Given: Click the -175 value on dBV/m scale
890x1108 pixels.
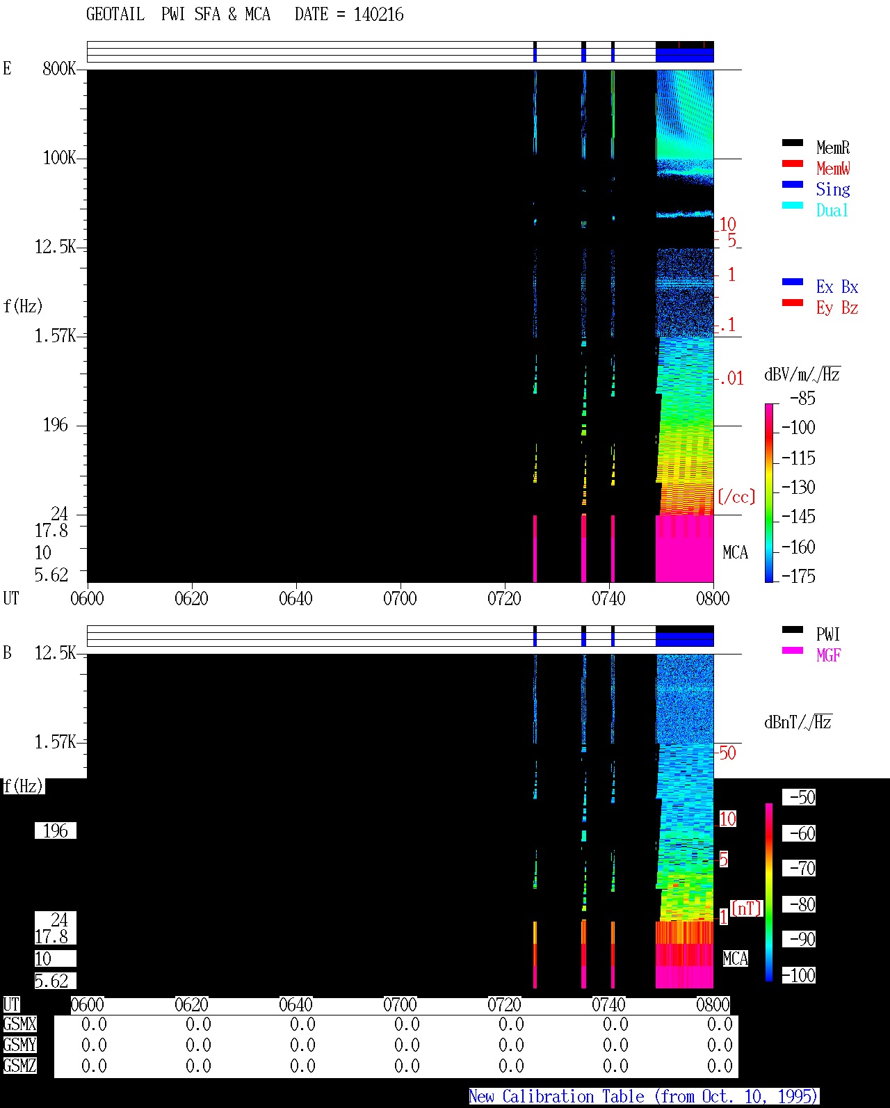Looking at the screenshot, I should point(798,576).
